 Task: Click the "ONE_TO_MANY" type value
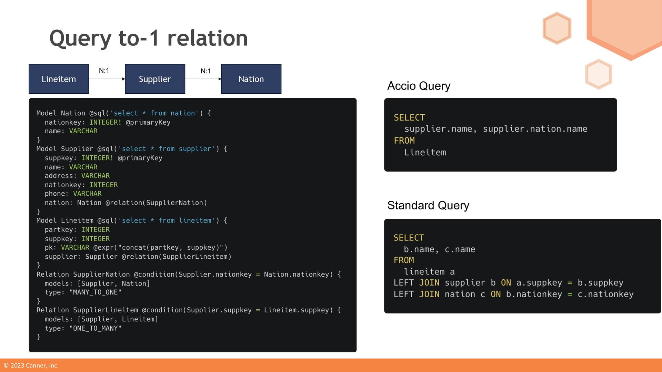click(96, 328)
